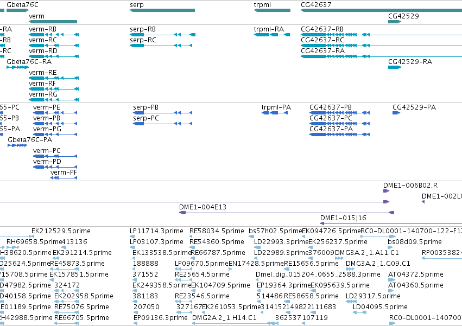Select transcript verm-RF
Viewport: 462px width, 326px height.
coord(42,84)
